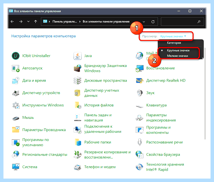Image resolution: width=214 pixels, height=182 pixels.
Task: Click the search magnifier icon
Action: pyautogui.click(x=199, y=21)
